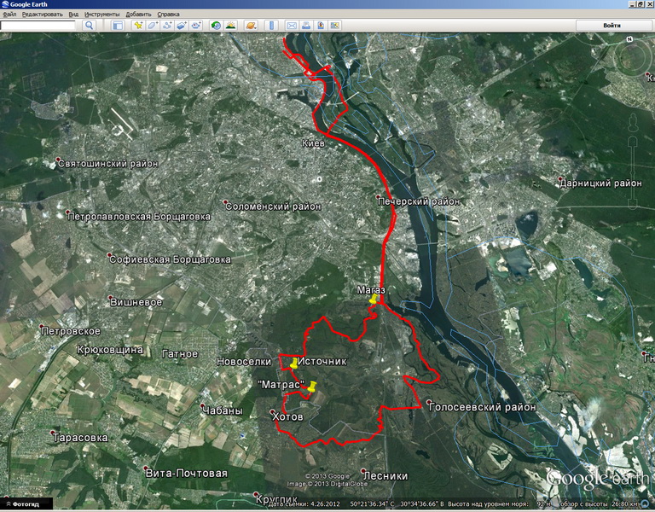Open the Ruler measurement tool

click(272, 26)
